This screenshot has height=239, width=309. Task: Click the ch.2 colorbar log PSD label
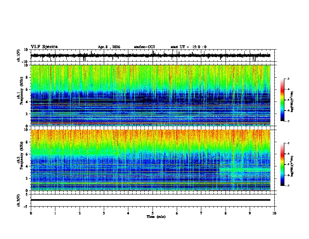coord(292,166)
